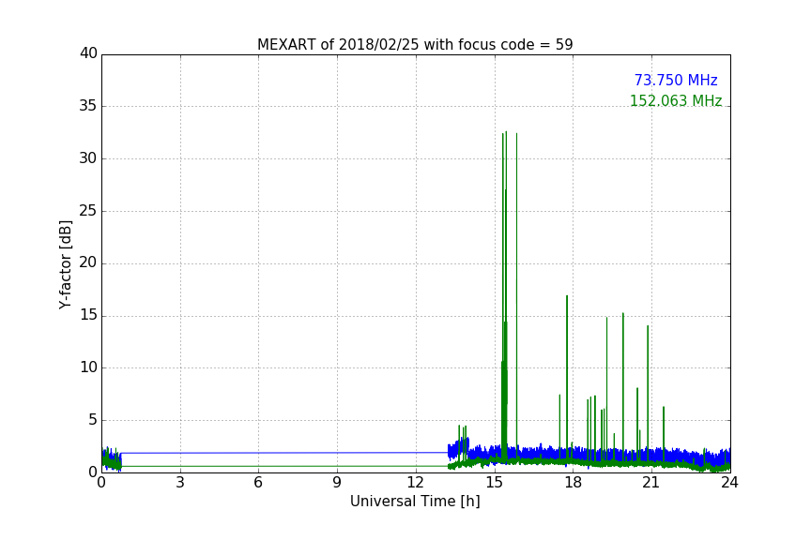Click the x-axis tick label '9'
The image size is (811, 540).
coord(337,483)
